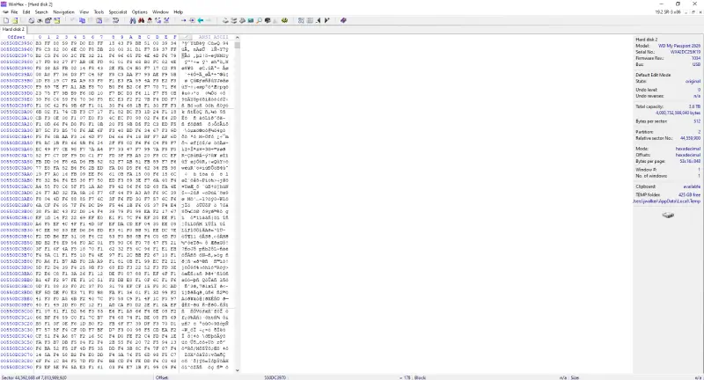704x380 pixels.
Task: Click the Offset field in status bar
Action: tap(162, 376)
